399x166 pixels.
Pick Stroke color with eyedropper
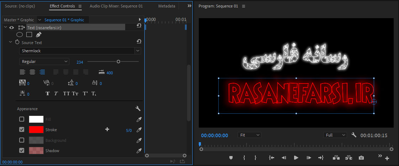[139, 130]
